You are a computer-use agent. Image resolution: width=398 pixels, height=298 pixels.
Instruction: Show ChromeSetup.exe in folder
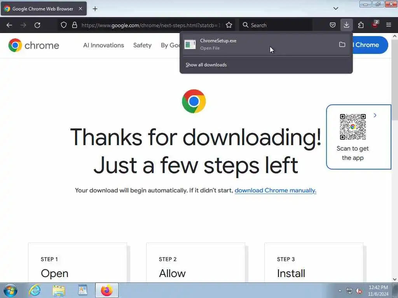coord(342,45)
